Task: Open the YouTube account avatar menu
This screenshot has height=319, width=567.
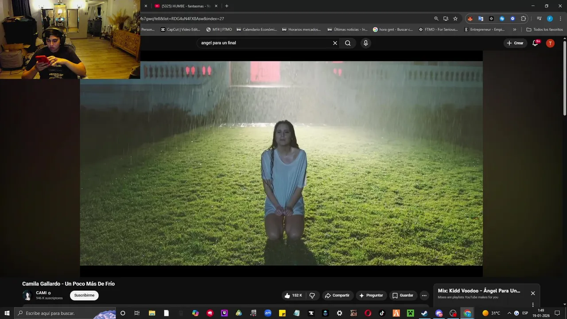Action: pyautogui.click(x=550, y=43)
